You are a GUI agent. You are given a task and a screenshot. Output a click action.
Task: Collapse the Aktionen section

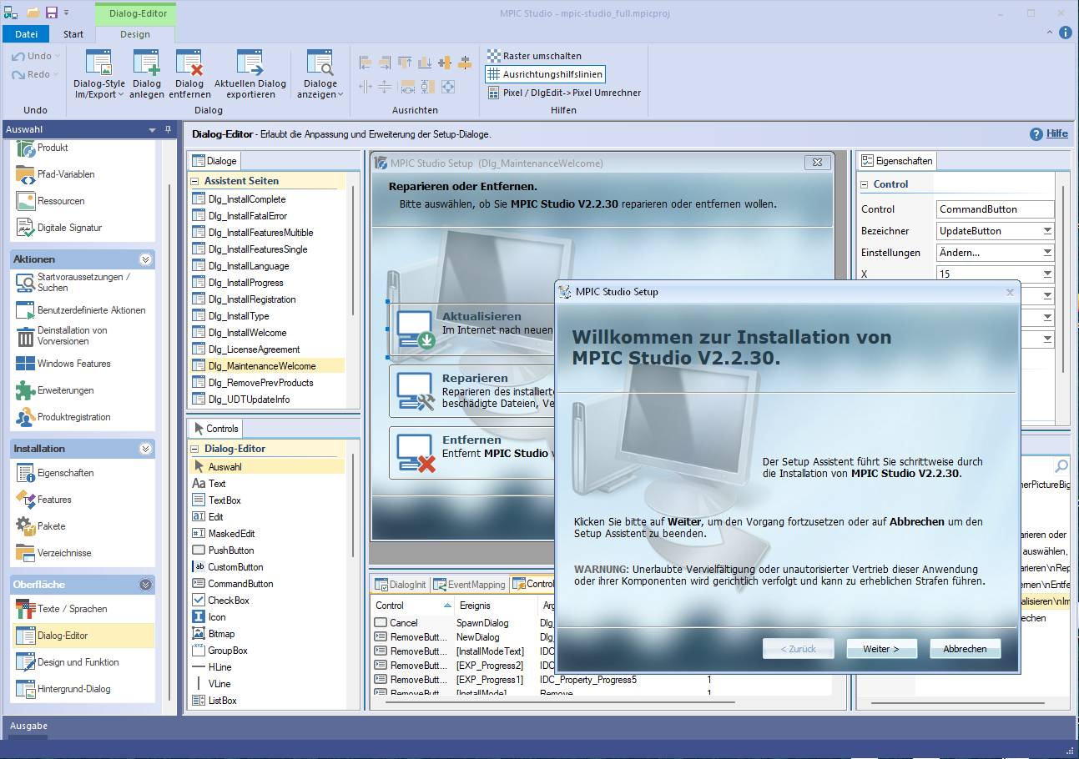pos(146,259)
